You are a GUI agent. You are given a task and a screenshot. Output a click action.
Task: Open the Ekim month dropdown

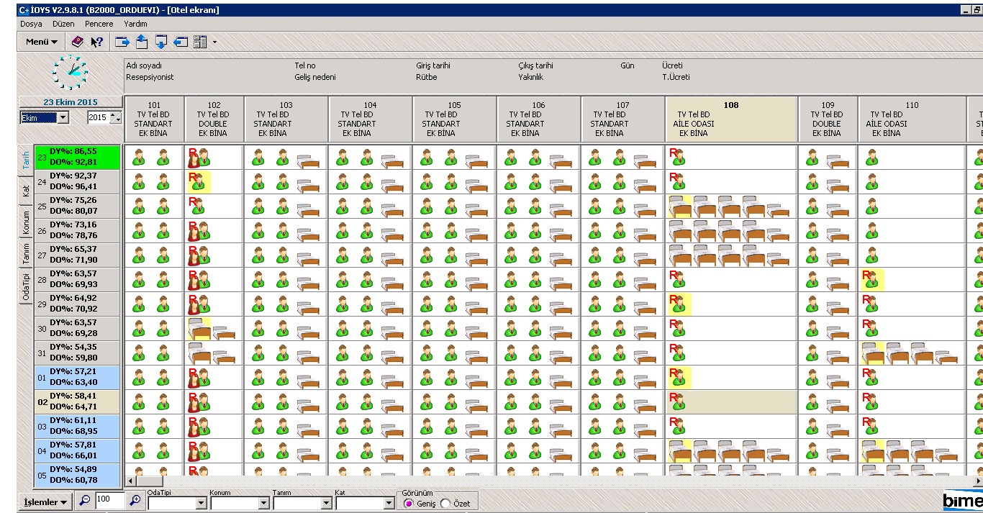pos(63,118)
